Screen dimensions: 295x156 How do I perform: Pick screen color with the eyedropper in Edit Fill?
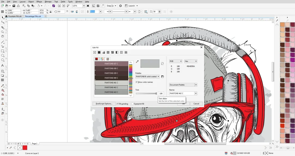(x=137, y=62)
